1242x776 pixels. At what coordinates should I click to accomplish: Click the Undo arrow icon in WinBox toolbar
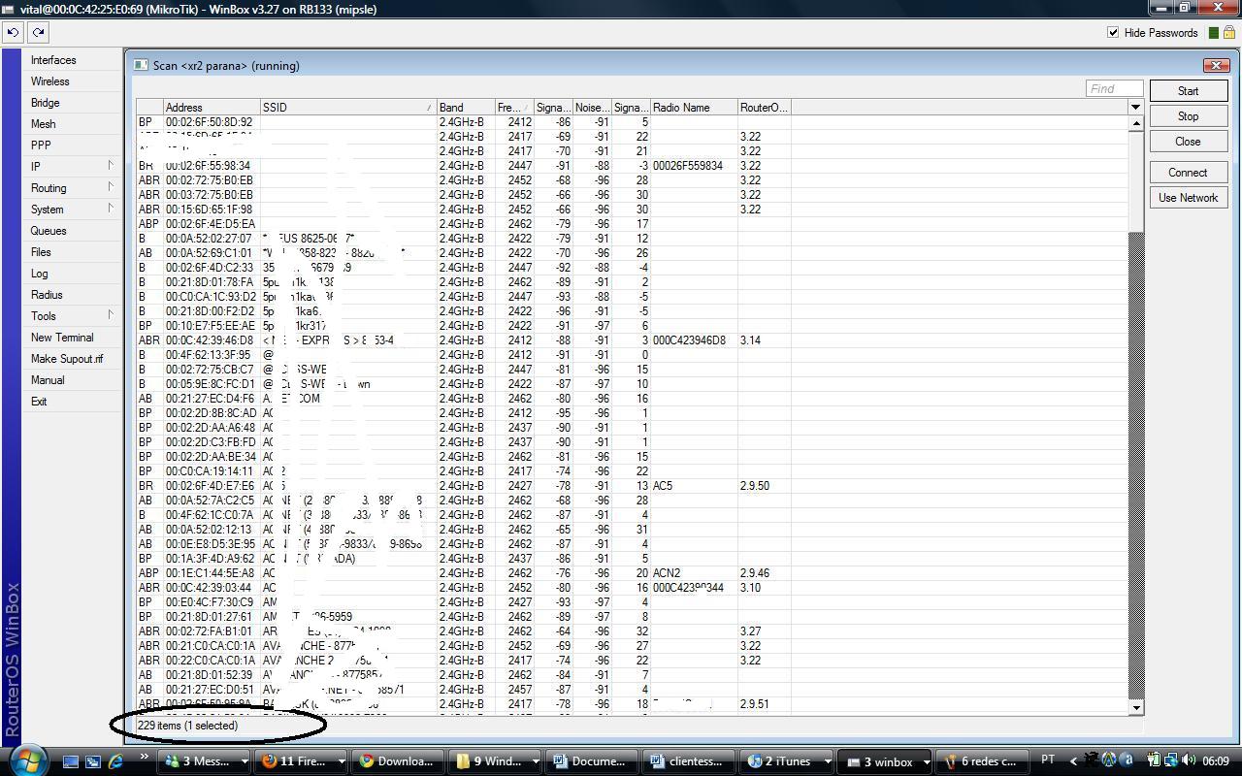click(x=13, y=32)
